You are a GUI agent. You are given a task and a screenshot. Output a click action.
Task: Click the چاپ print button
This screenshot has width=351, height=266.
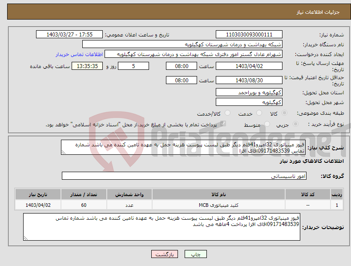196,254
